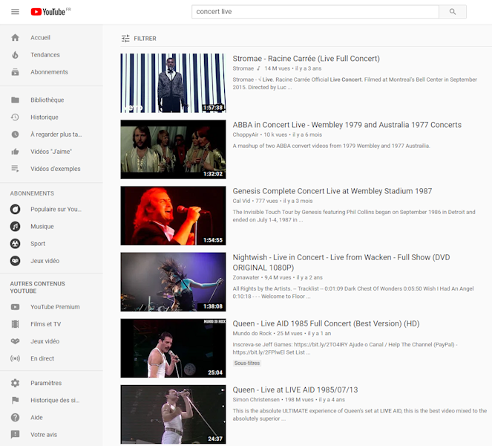492x446 pixels.
Task: Open En direct label
Action: (x=42, y=358)
